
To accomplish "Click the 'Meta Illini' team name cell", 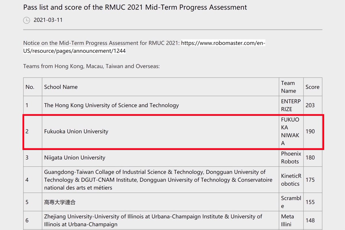I will point(291,221).
